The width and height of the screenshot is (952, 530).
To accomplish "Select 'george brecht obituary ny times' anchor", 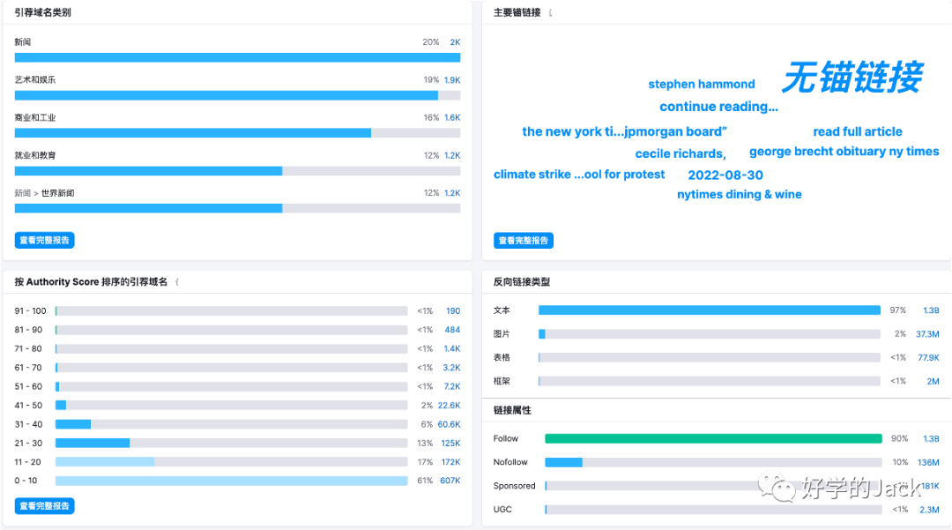I will click(844, 152).
